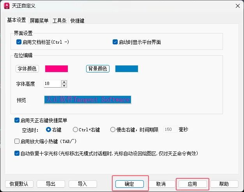Open the 快捷键 tab
This screenshot has width=244, height=192.
(x=77, y=21)
